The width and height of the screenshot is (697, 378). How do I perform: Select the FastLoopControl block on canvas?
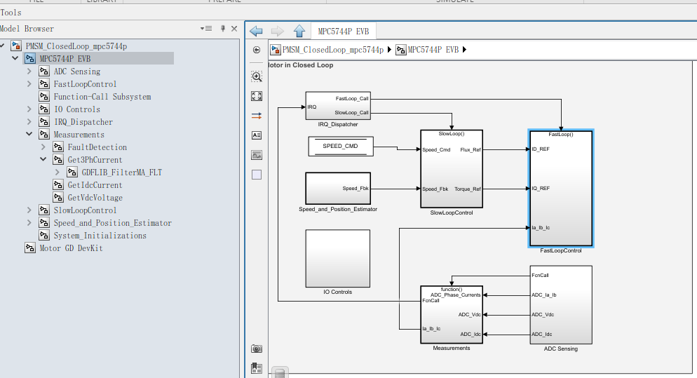[x=561, y=189]
